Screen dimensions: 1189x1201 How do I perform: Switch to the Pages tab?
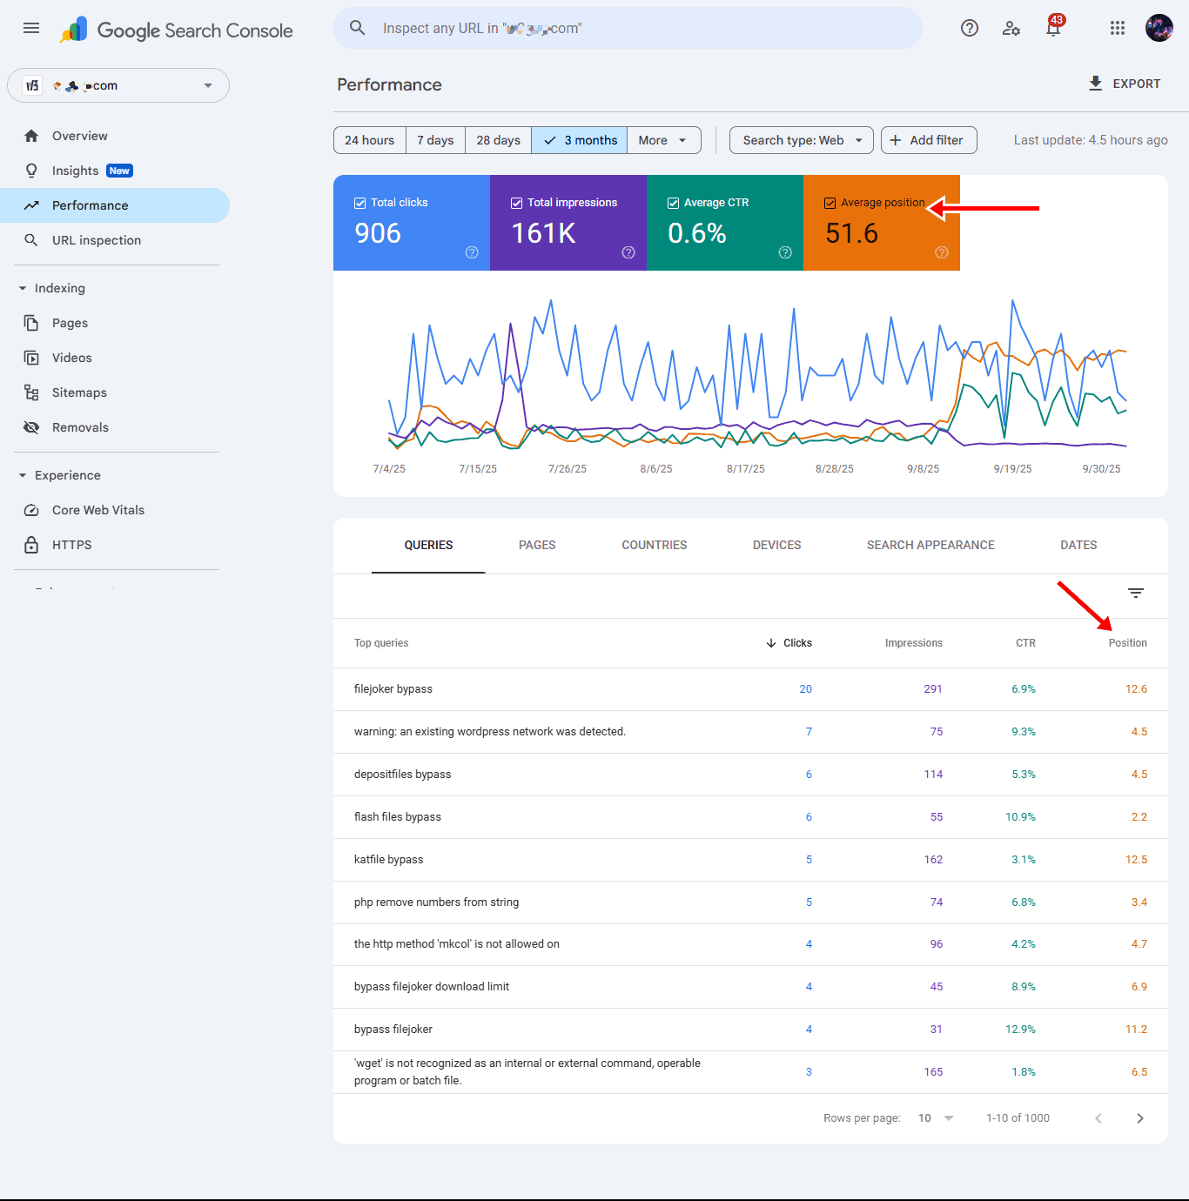point(537,545)
